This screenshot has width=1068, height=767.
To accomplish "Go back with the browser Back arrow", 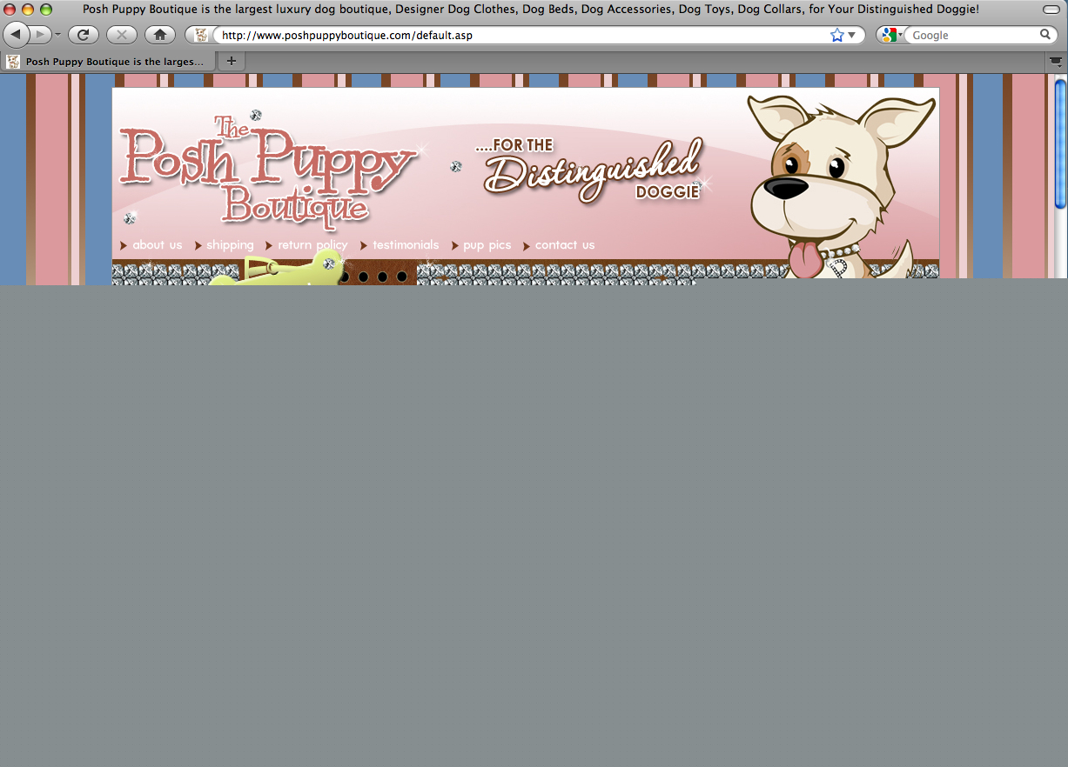I will 17,35.
